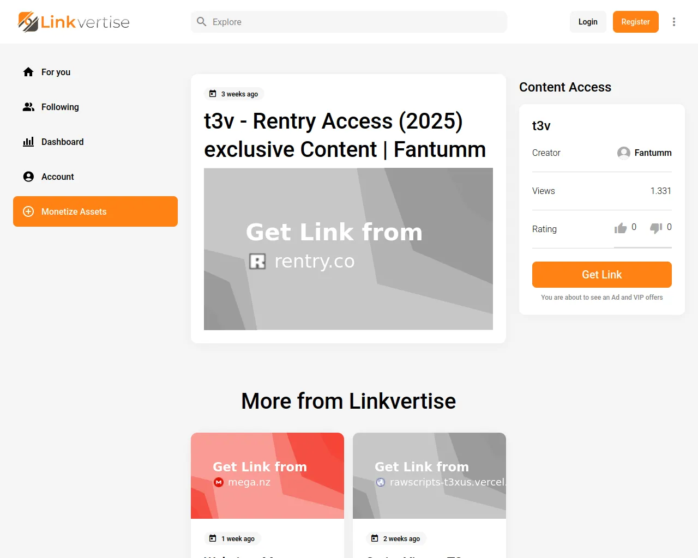The image size is (698, 558).
Task: Click the Following people icon
Action: [x=28, y=107]
